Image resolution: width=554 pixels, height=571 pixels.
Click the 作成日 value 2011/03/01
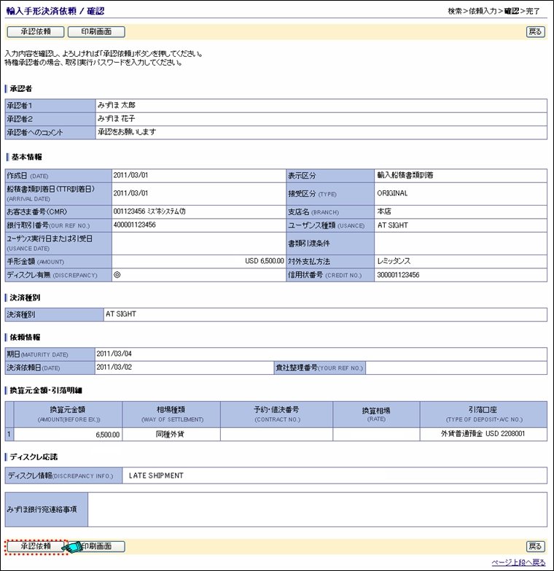coord(130,175)
